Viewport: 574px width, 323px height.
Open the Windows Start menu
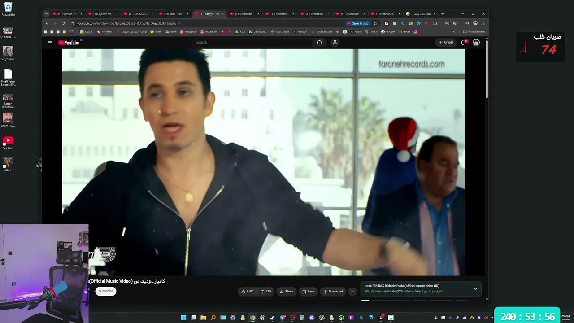(x=183, y=318)
